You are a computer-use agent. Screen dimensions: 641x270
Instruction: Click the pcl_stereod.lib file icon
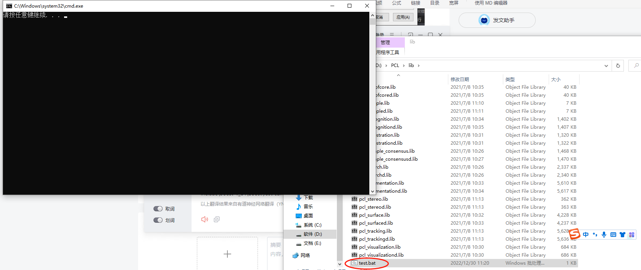[x=354, y=207]
